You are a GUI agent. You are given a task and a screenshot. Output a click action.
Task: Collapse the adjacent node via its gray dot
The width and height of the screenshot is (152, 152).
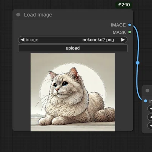tap(147, 91)
